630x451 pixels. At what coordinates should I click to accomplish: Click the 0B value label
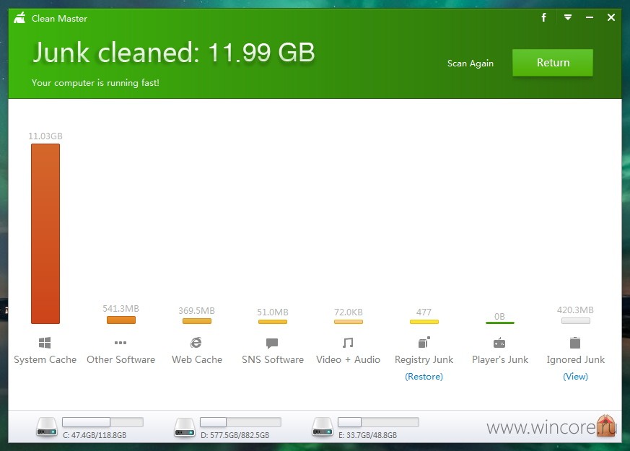[499, 317]
